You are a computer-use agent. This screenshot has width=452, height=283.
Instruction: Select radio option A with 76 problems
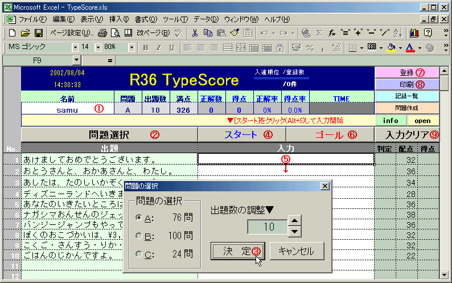[x=139, y=218]
